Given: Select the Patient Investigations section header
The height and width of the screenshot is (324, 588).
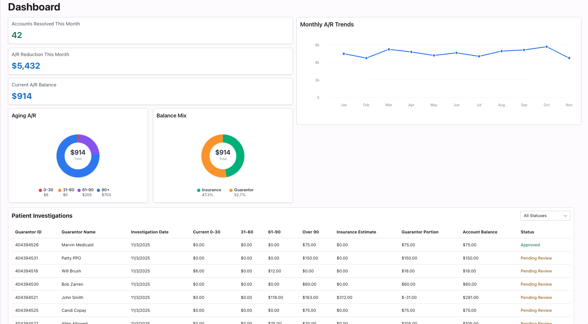Looking at the screenshot, I should [x=42, y=216].
